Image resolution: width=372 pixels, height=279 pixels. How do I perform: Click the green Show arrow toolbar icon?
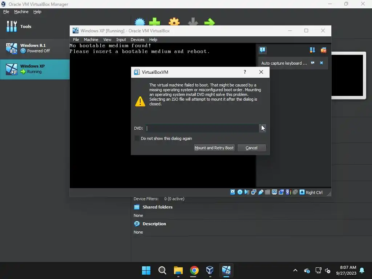(x=210, y=22)
